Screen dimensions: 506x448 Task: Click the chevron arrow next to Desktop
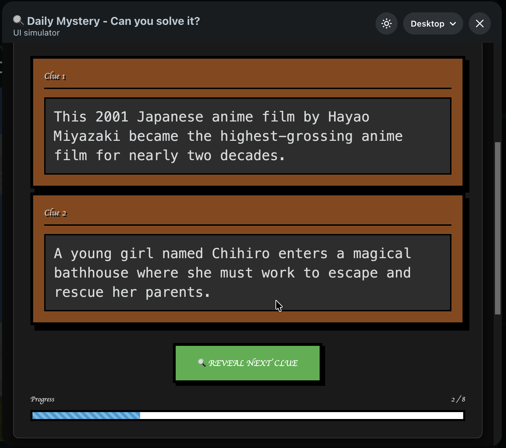(453, 24)
